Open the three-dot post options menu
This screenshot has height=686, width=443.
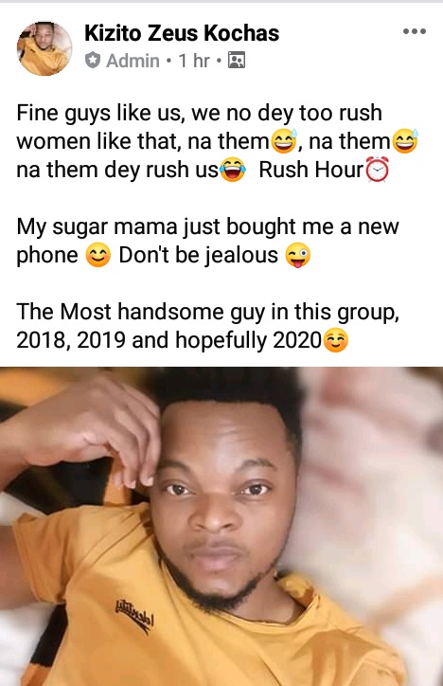(x=415, y=31)
